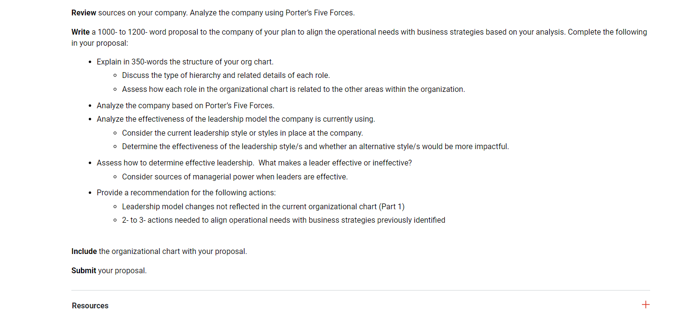Click the Resources heading label
This screenshot has width=681, height=317.
[x=90, y=305]
